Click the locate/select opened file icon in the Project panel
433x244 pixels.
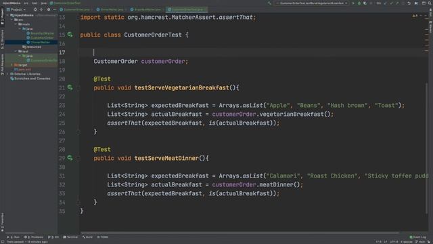click(x=35, y=9)
